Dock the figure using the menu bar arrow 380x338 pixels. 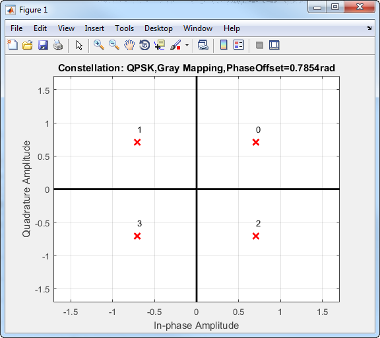pos(369,28)
